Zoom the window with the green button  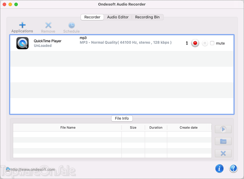[16, 4]
